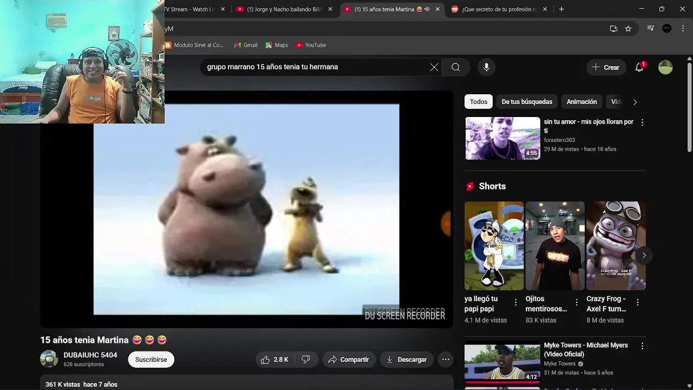Open the sin tu amor video thumbnail
The image size is (693, 390).
click(503, 139)
